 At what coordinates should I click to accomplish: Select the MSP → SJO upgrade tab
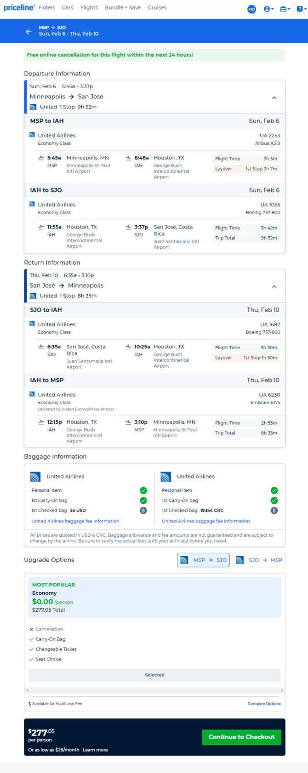pos(203,560)
